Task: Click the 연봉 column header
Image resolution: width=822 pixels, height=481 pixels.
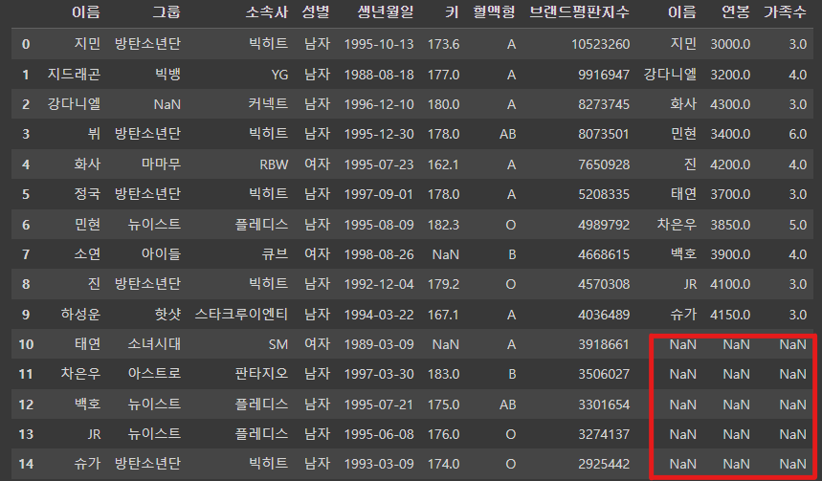Action: (736, 12)
